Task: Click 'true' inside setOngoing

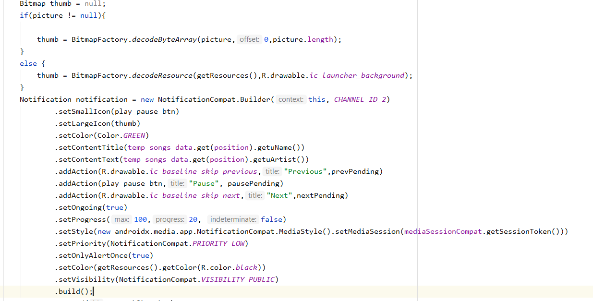Action: 114,207
